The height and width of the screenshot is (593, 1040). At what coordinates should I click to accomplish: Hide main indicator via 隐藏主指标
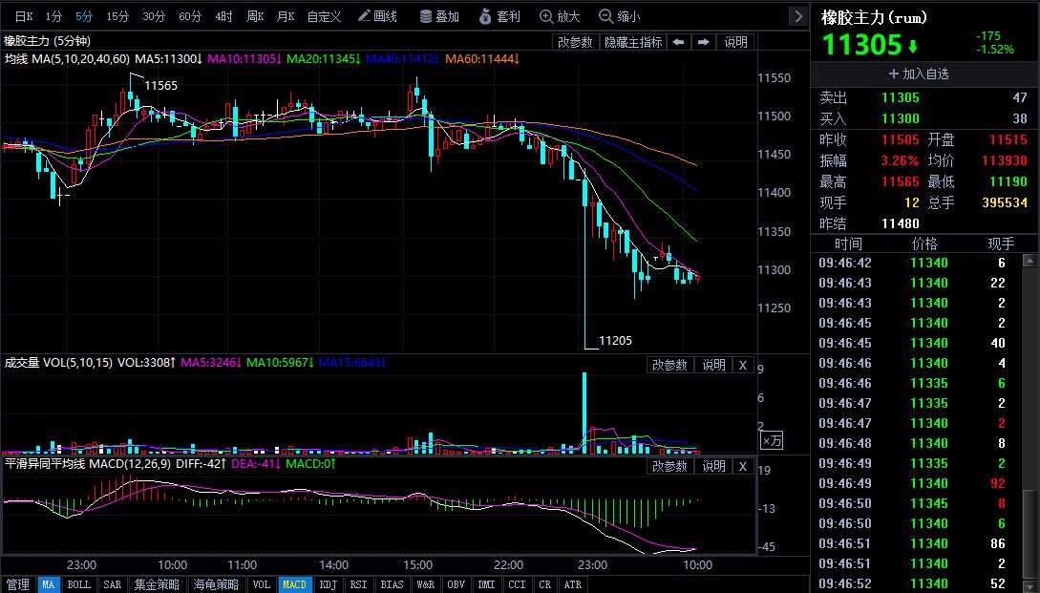pos(632,42)
